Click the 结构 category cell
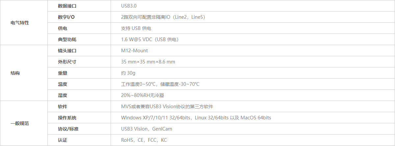 click(x=15, y=73)
